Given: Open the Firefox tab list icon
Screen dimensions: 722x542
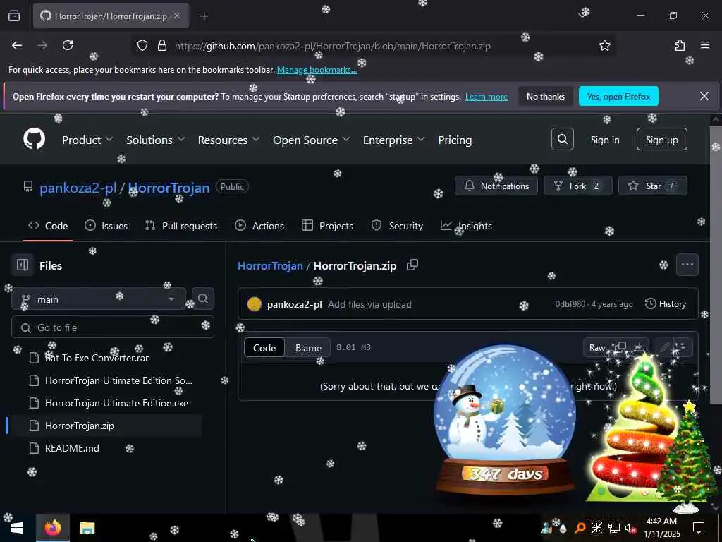Looking at the screenshot, I should 14,16.
